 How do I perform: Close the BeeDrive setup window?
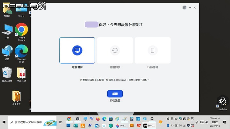pos(195,7)
